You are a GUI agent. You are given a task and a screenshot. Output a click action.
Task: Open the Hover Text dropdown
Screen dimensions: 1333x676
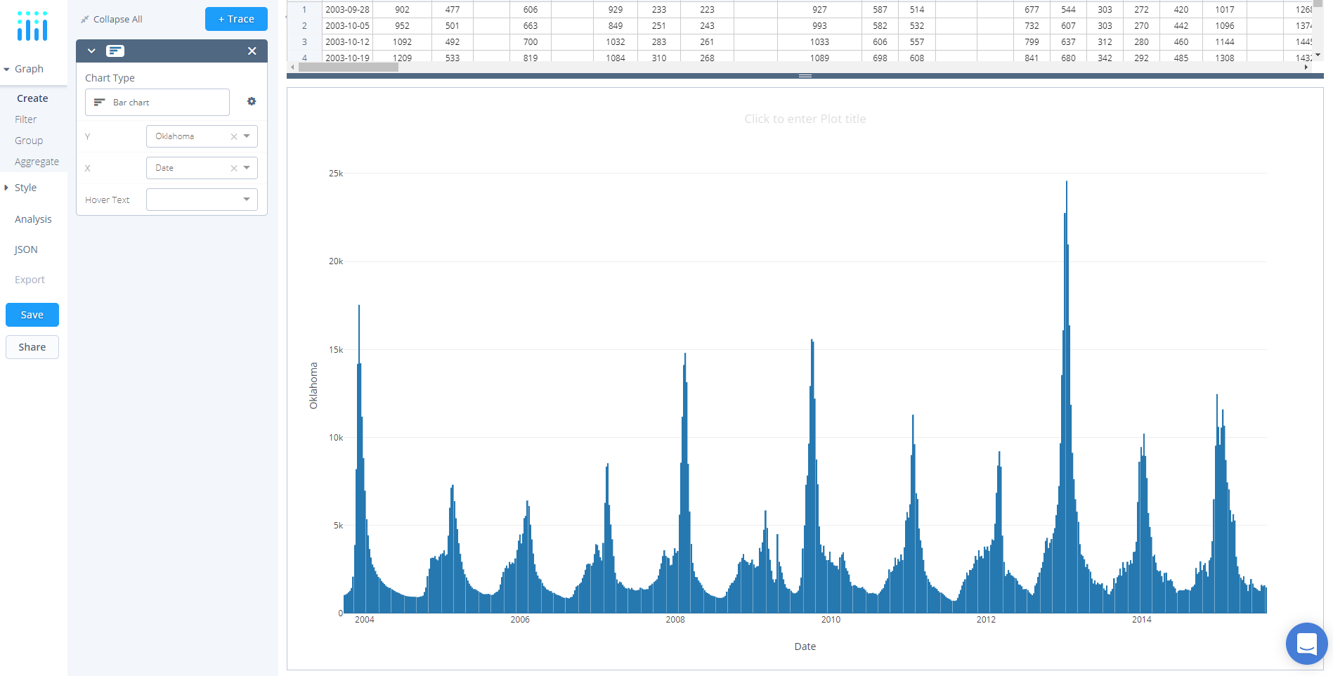tap(202, 200)
